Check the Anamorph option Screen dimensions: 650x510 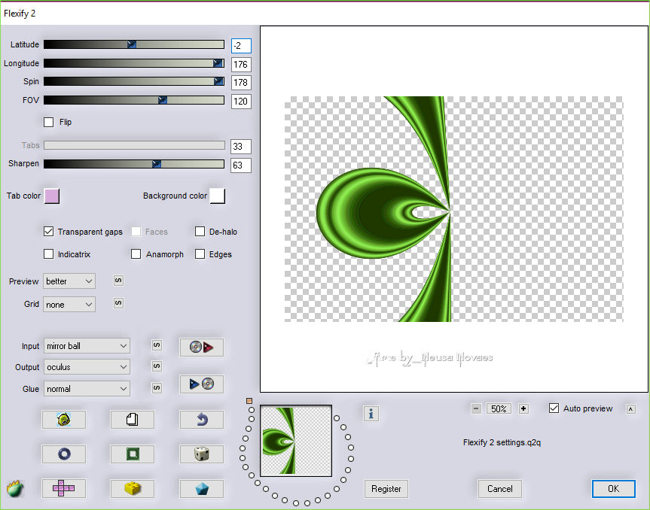(x=136, y=253)
